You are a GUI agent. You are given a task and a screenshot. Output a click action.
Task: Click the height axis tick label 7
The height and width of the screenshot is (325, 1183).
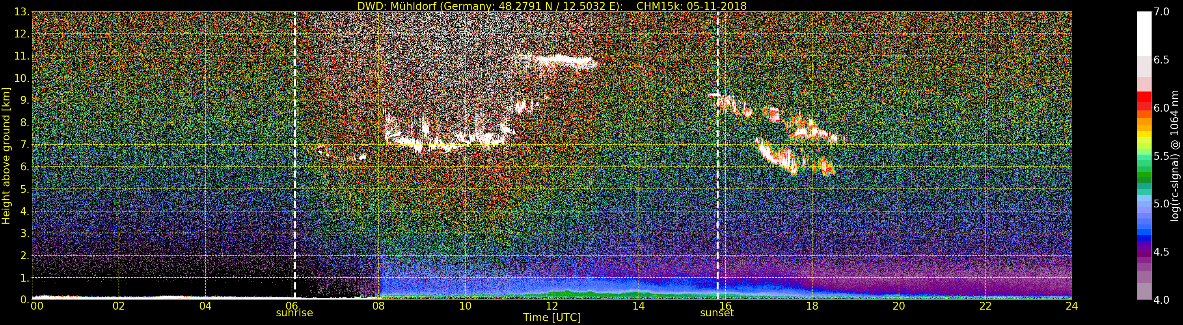24,145
